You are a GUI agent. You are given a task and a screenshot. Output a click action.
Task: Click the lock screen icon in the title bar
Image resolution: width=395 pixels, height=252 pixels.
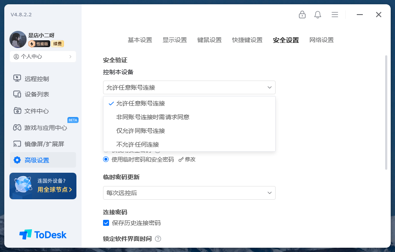pyautogui.click(x=302, y=15)
